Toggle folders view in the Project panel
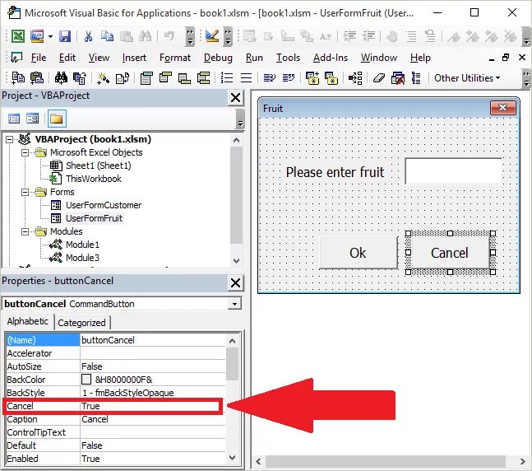This screenshot has height=471, width=532. click(x=57, y=119)
